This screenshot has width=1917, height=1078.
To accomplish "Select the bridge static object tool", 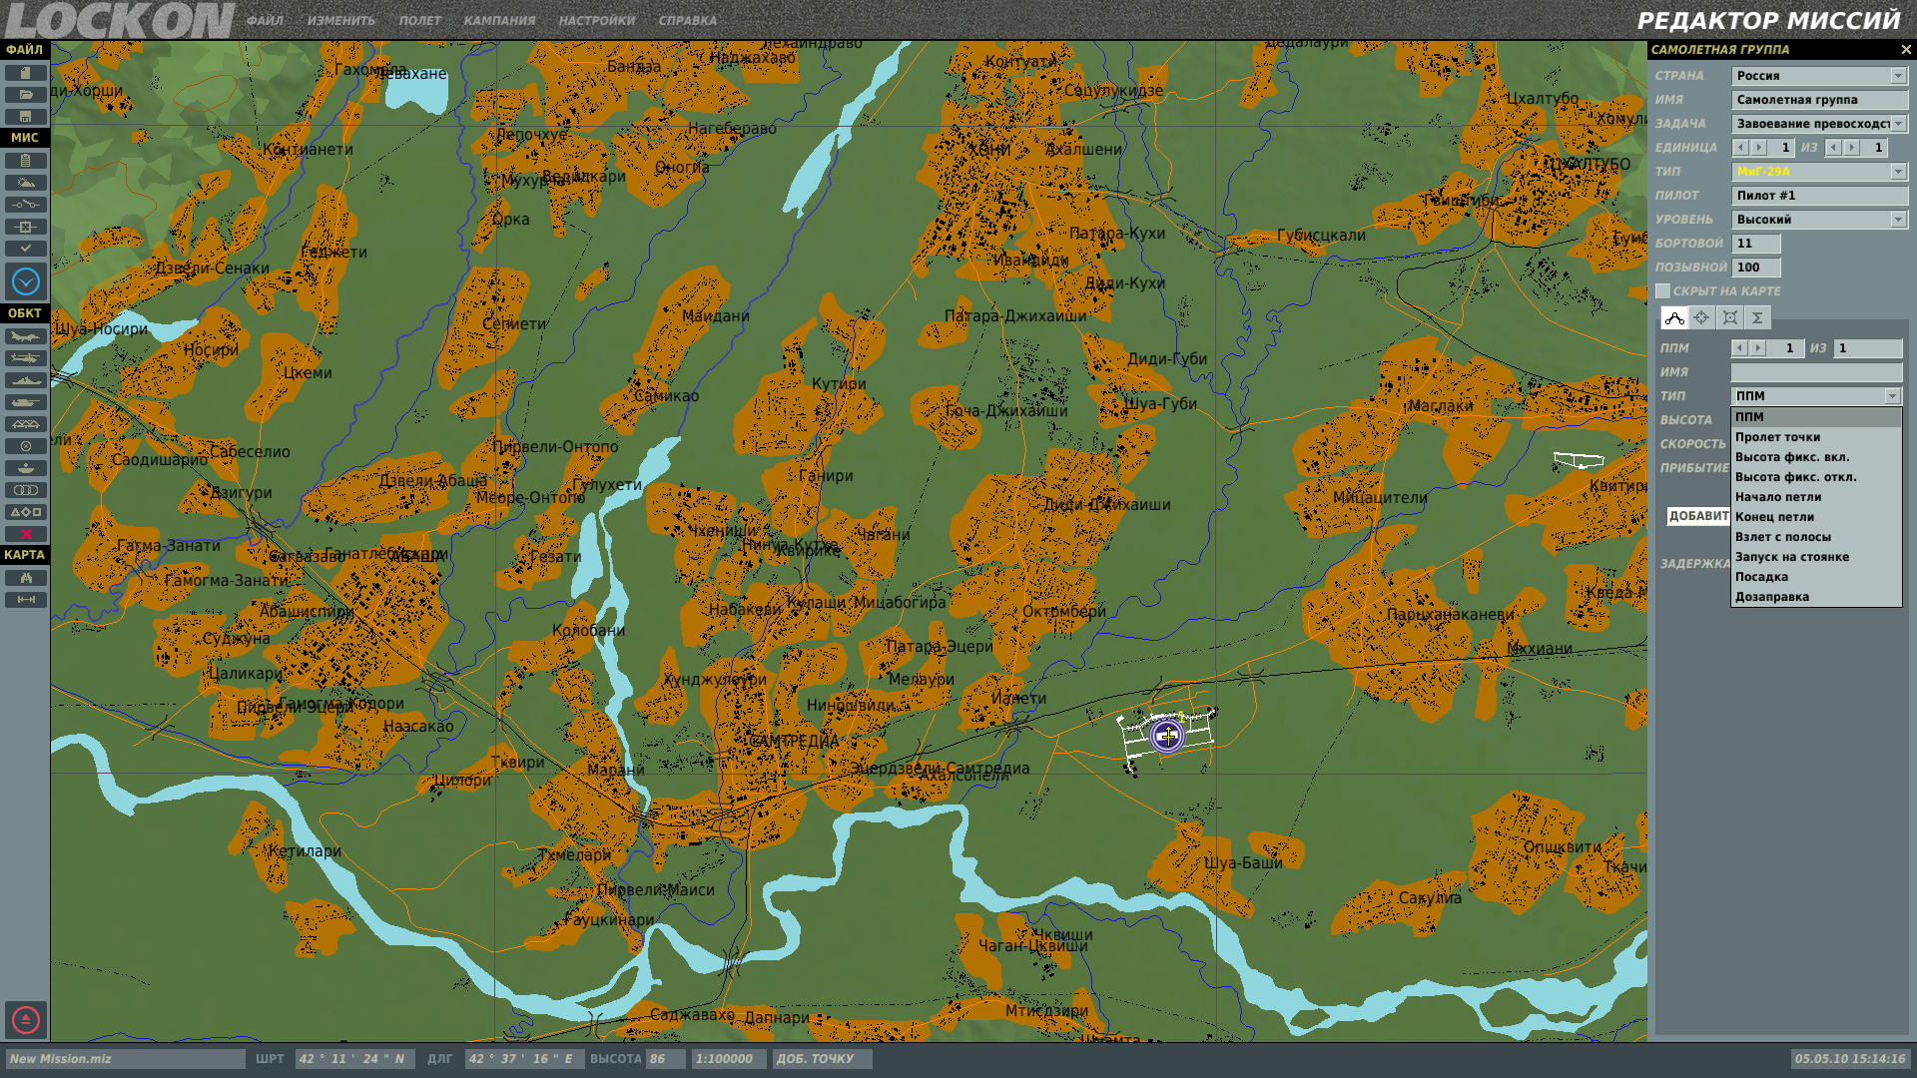I will click(x=26, y=424).
